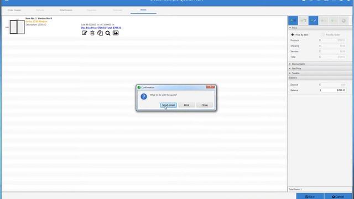The width and height of the screenshot is (354, 199).
Task: Close the Confirmation dialog with red X
Action: 210,87
